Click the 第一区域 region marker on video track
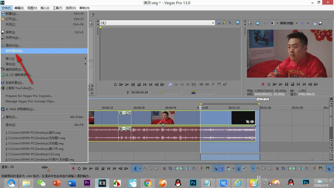This screenshot has height=188, width=334. pyautogui.click(x=125, y=113)
